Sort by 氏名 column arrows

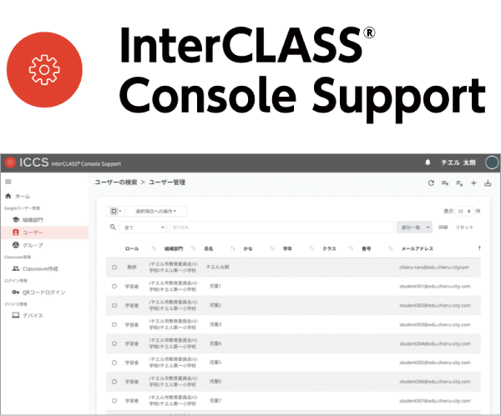tap(233, 248)
